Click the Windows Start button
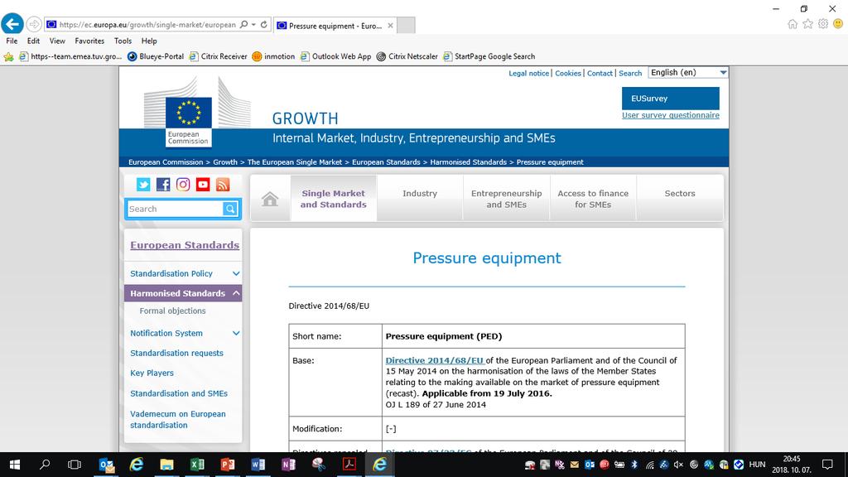This screenshot has height=477, width=848. (x=15, y=465)
